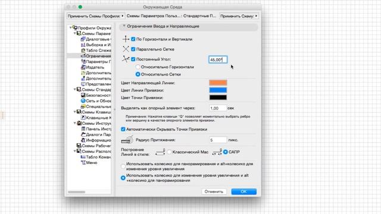The image size is (381, 214).
Task: Click the Classic Mac line style icon
Action: pos(160,152)
